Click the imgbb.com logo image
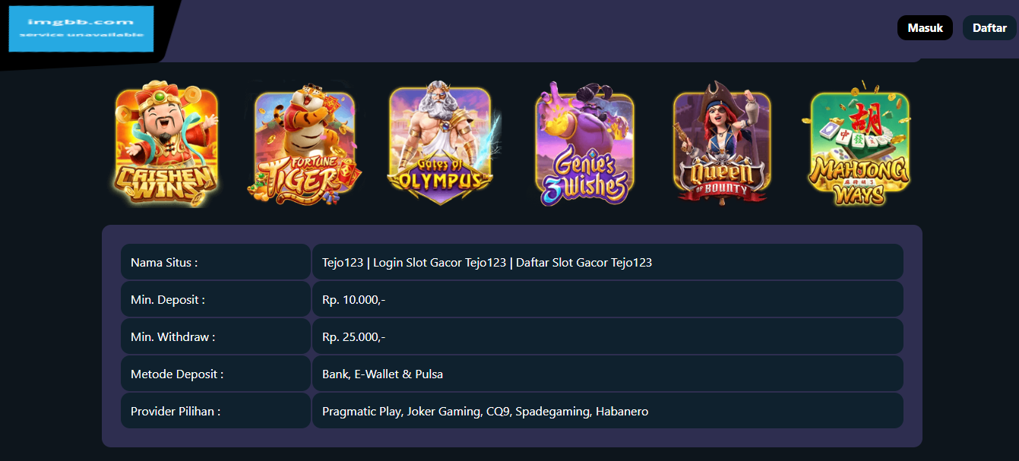The height and width of the screenshot is (461, 1019). [81, 29]
